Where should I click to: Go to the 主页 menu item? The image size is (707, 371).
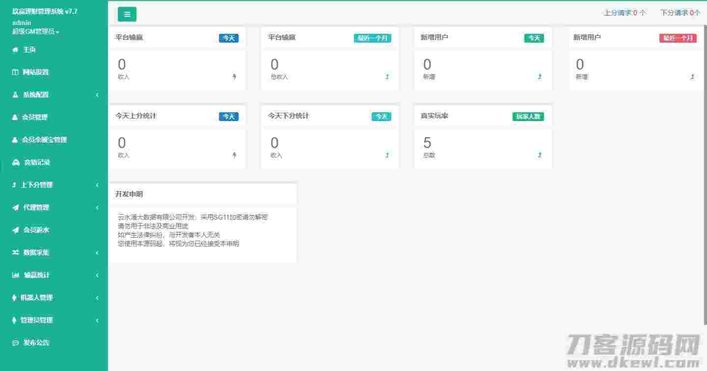[54, 49]
